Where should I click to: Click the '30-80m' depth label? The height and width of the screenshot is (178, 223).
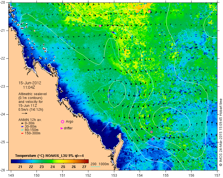click(31, 127)
